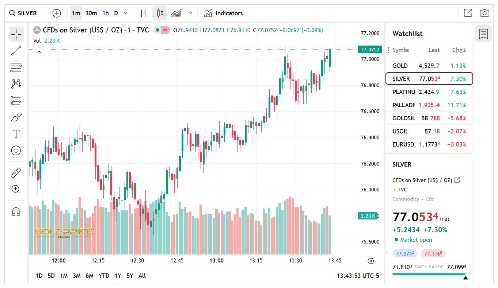Set the range to 1Y
Image resolution: width=498 pixels, height=288 pixels.
(118, 276)
